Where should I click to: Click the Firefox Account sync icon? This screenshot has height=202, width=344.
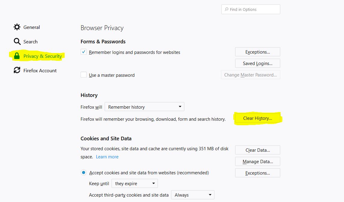click(17, 70)
